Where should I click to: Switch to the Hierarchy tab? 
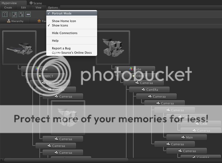coord(15,21)
